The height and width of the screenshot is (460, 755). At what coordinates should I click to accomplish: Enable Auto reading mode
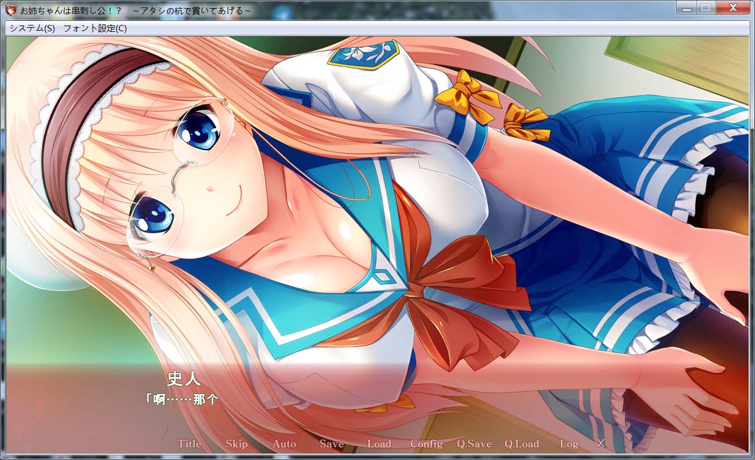pos(284,444)
